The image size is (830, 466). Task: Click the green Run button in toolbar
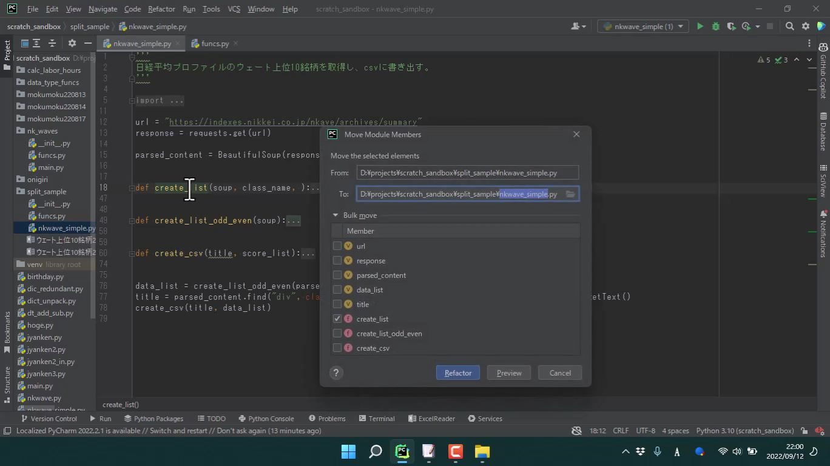[x=700, y=26]
